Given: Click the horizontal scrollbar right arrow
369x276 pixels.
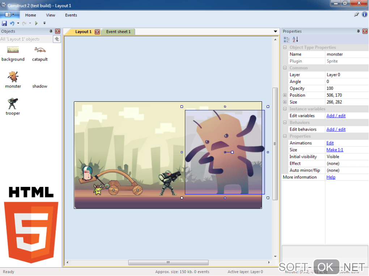Looking at the screenshot, I should coord(269,262).
